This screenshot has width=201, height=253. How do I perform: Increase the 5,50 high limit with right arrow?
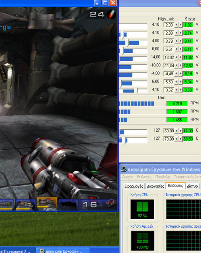(180, 82)
